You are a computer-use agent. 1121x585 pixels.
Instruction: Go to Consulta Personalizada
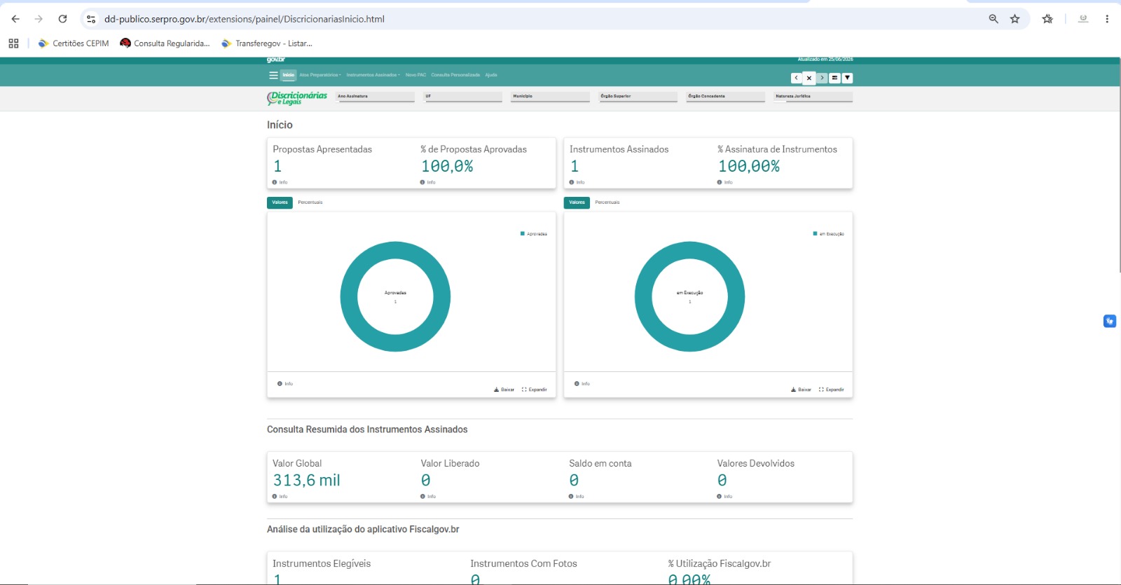click(x=455, y=75)
